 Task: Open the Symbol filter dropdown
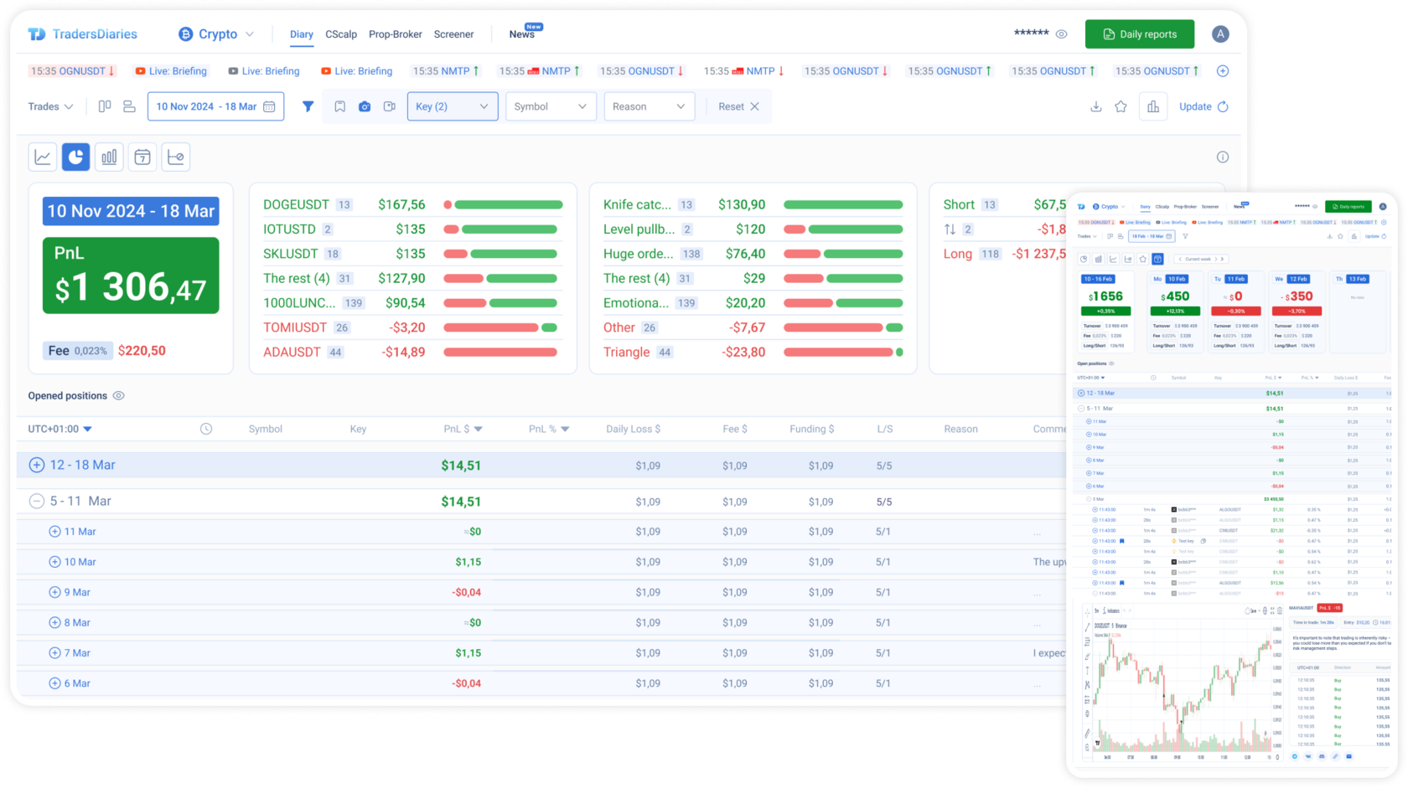pos(551,106)
